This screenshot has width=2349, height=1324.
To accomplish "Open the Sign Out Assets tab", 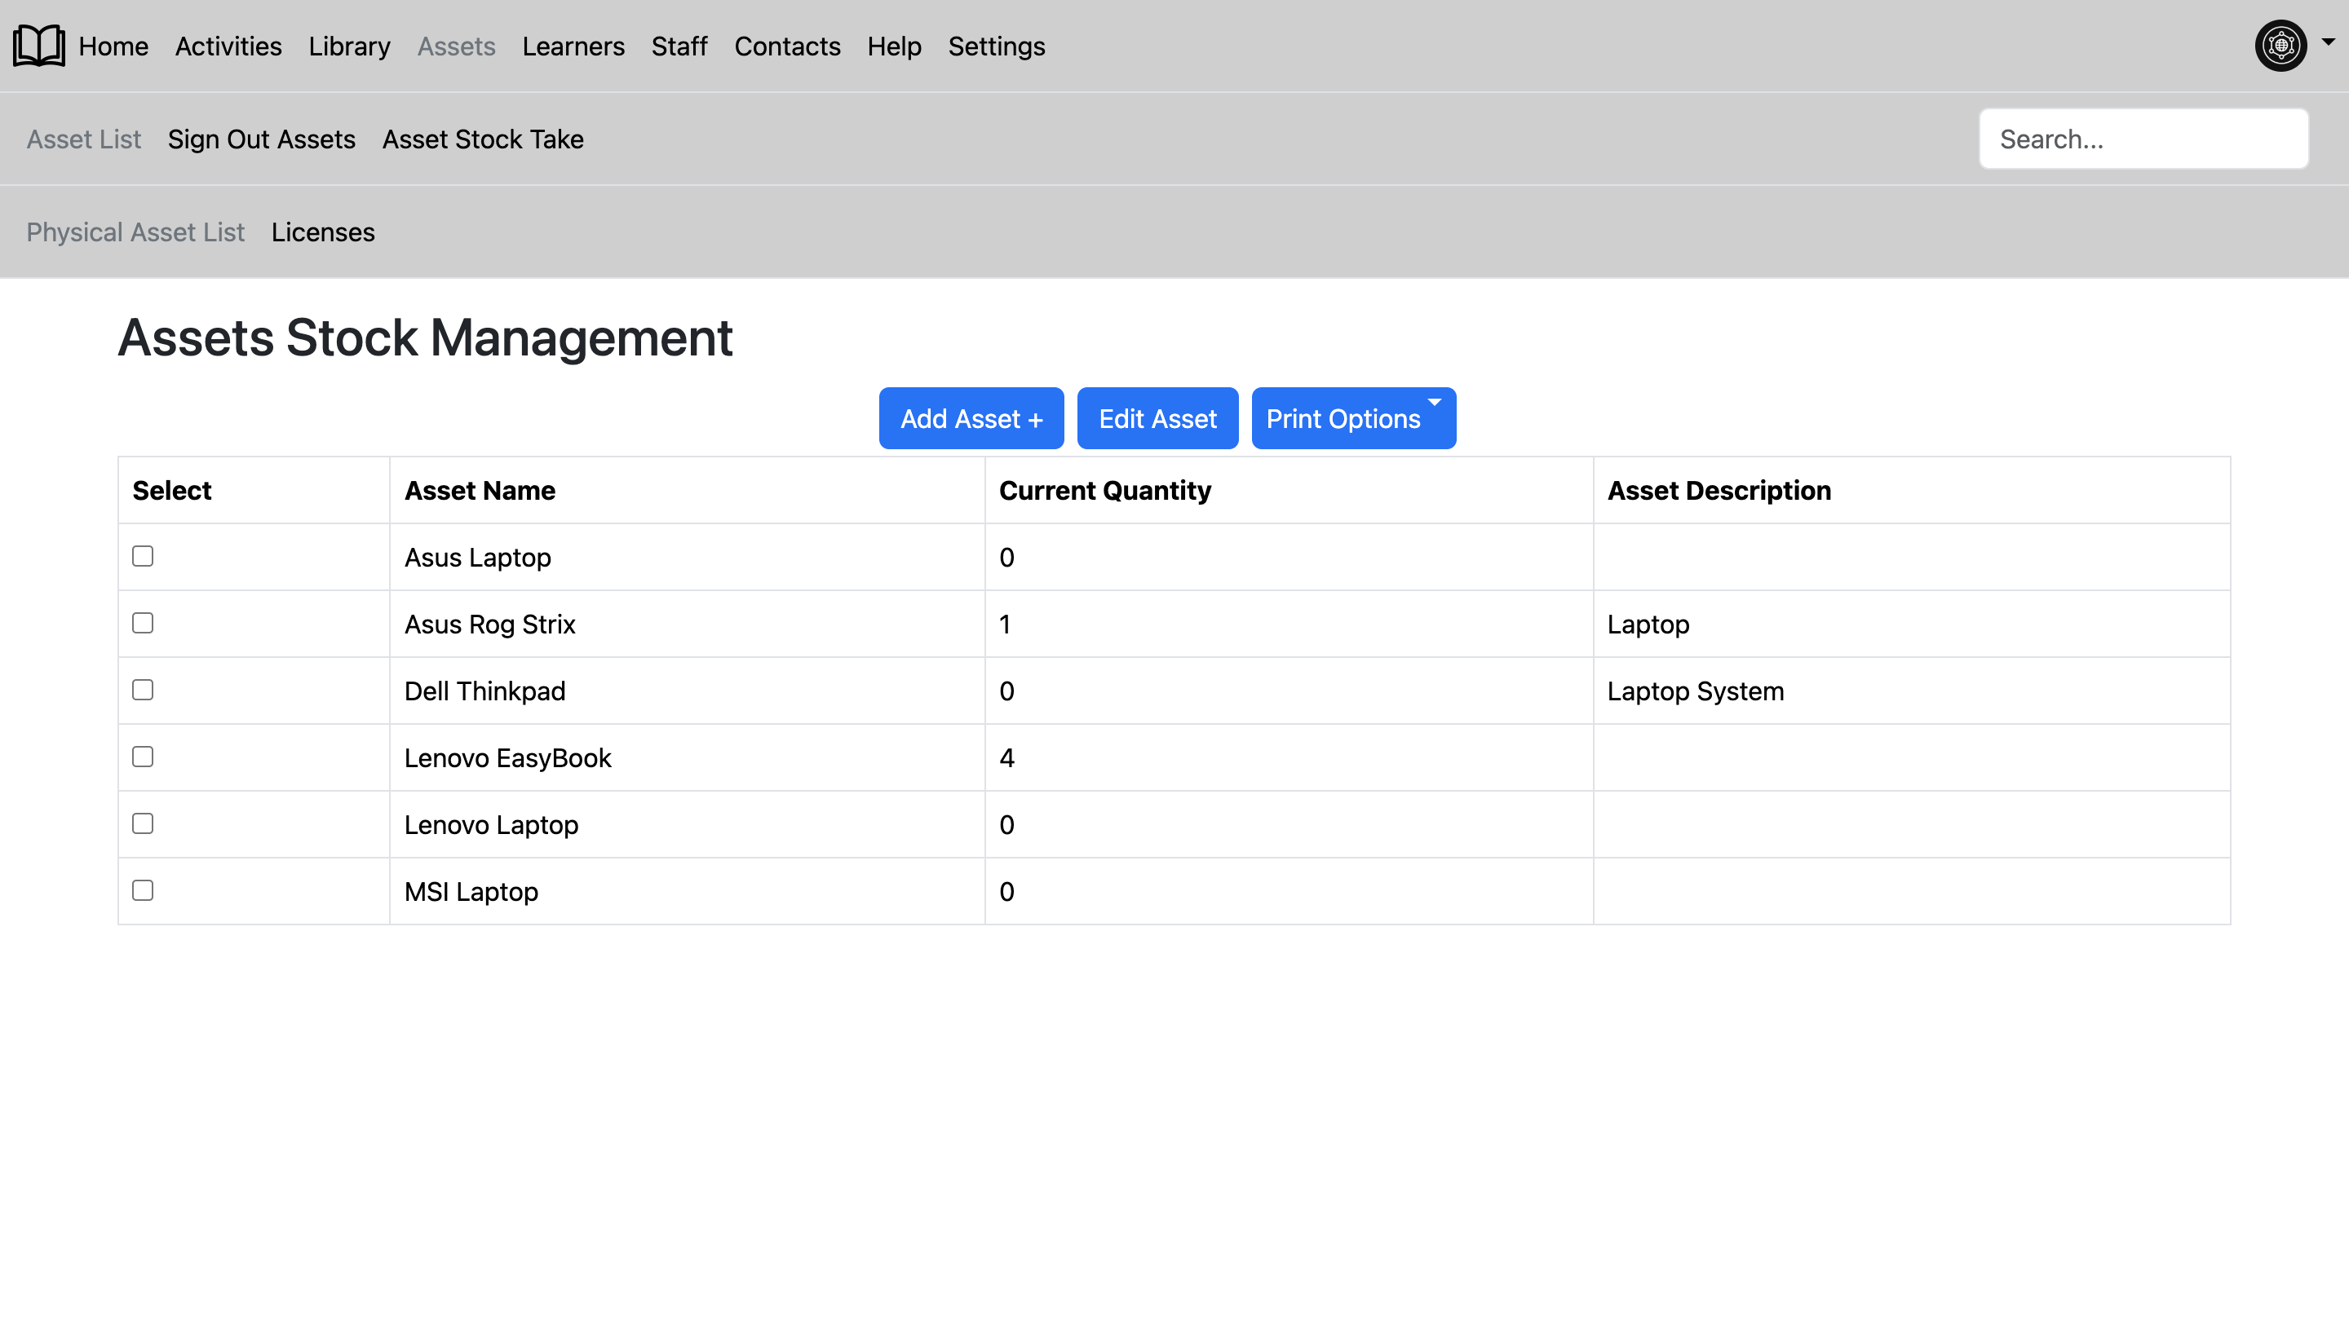I will [262, 139].
